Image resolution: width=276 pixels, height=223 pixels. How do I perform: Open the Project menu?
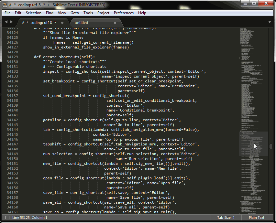(x=103, y=13)
